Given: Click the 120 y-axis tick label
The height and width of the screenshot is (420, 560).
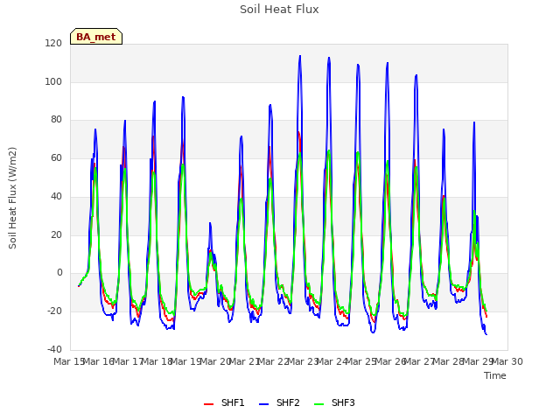Looking at the screenshot, I should click(53, 43).
